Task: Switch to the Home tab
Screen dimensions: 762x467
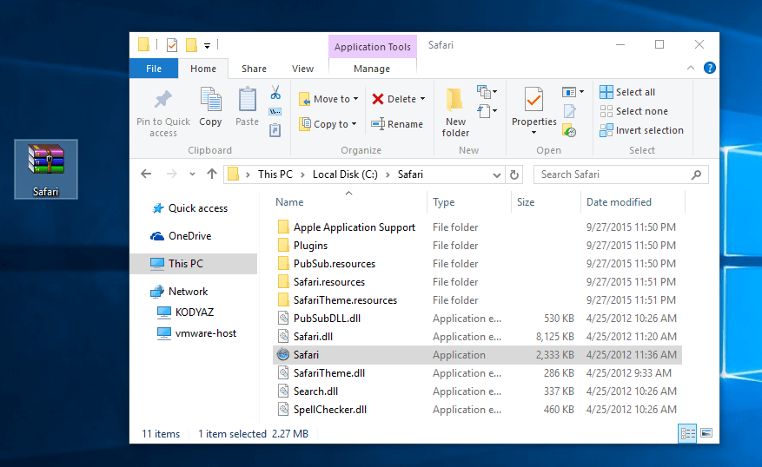Action: [x=203, y=69]
